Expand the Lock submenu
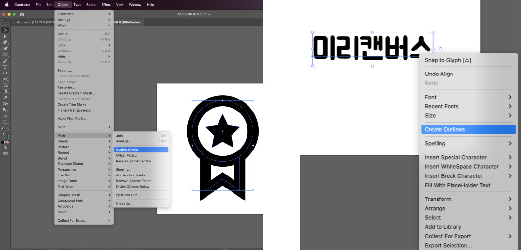Screen dimensions: 521x250 [x=84, y=45]
